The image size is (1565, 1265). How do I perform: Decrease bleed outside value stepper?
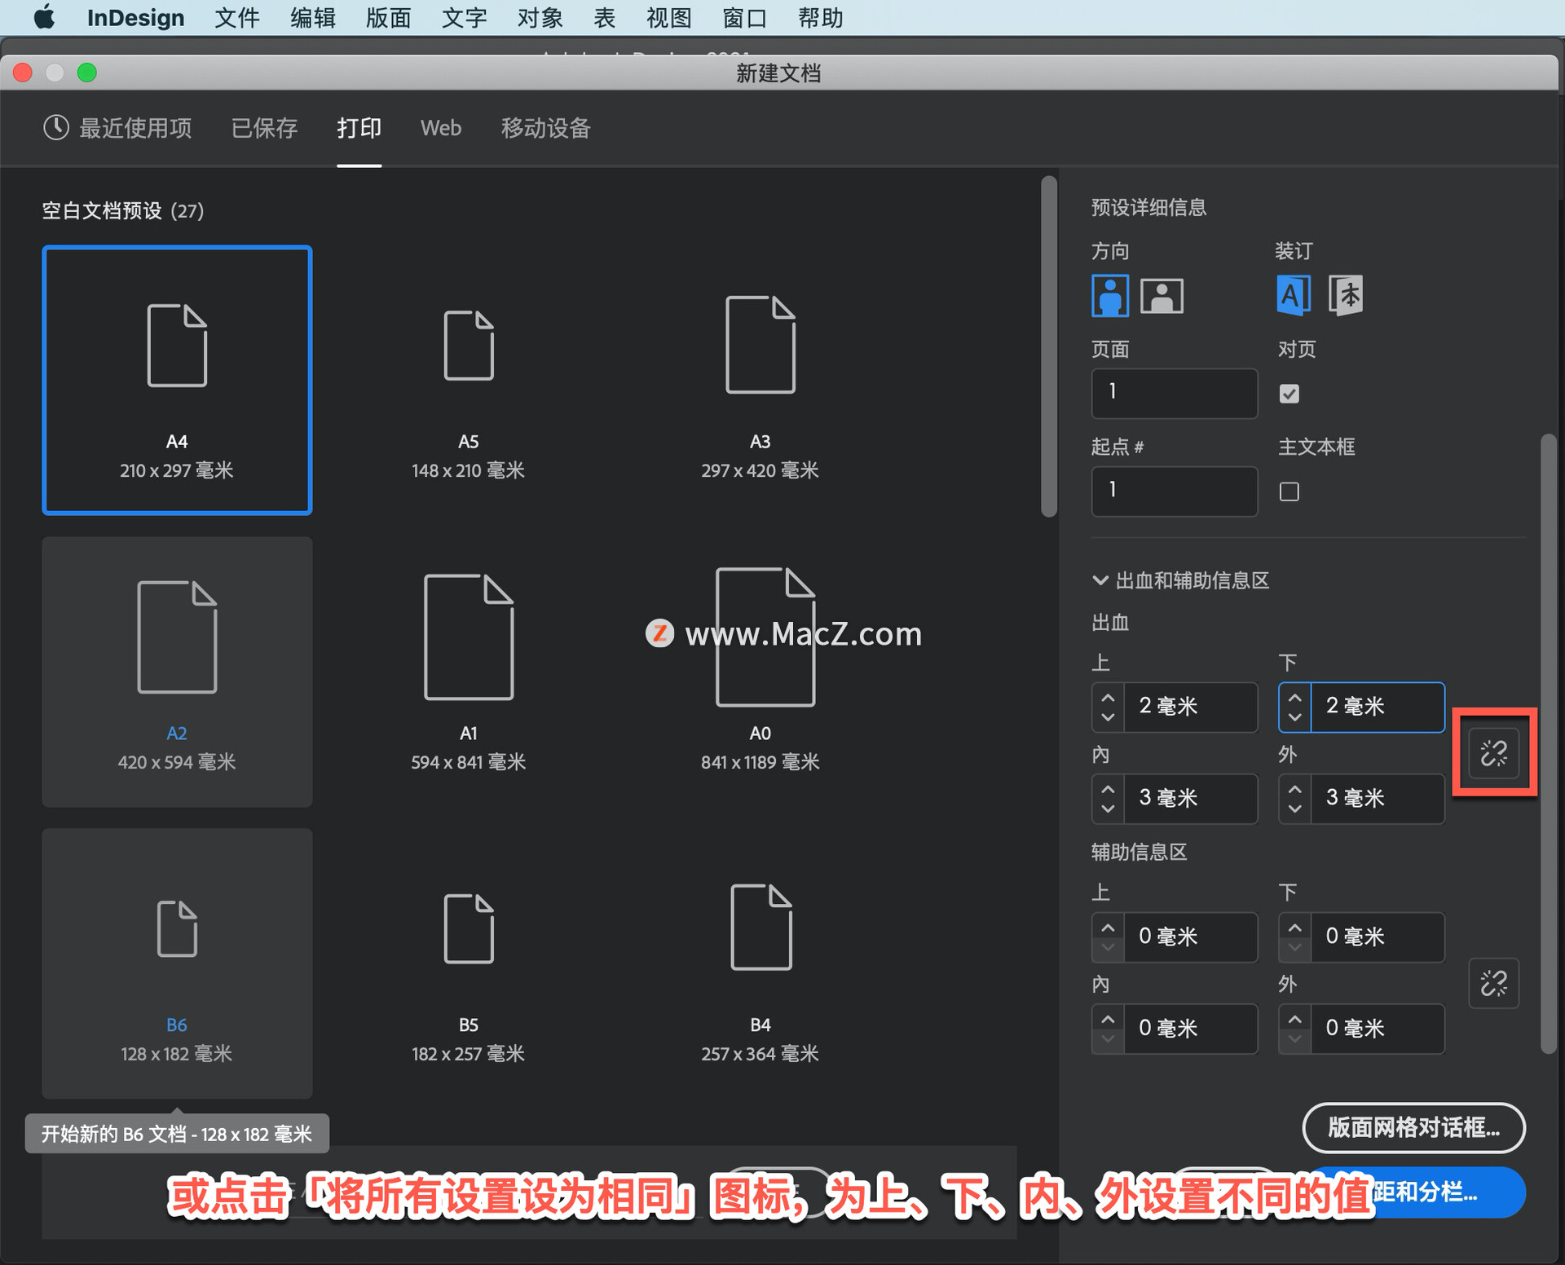pos(1294,809)
